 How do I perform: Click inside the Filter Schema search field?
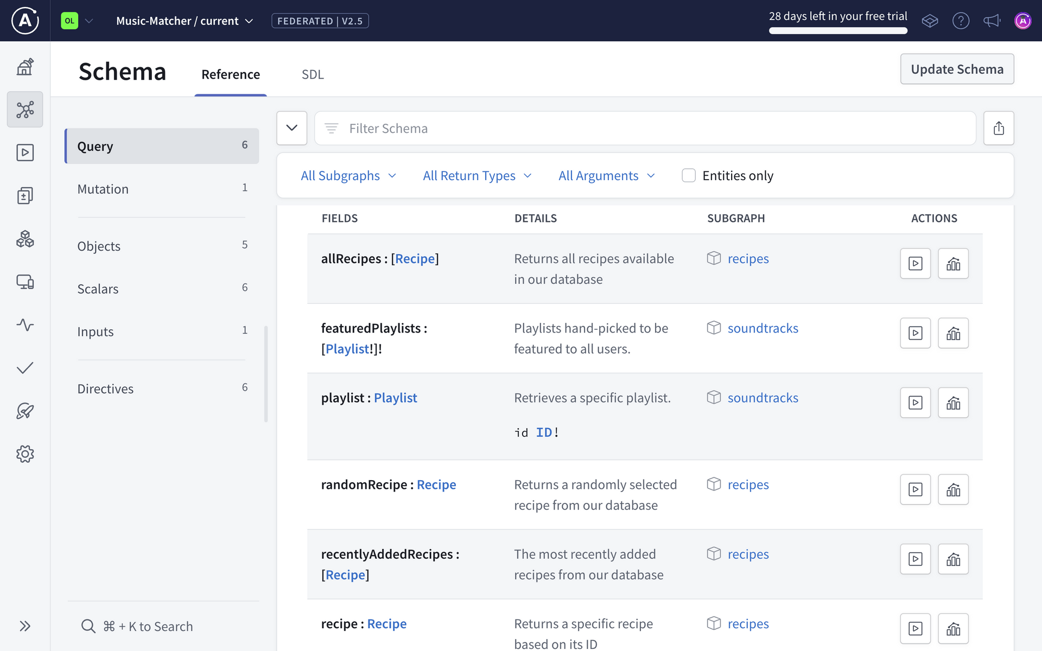point(597,128)
